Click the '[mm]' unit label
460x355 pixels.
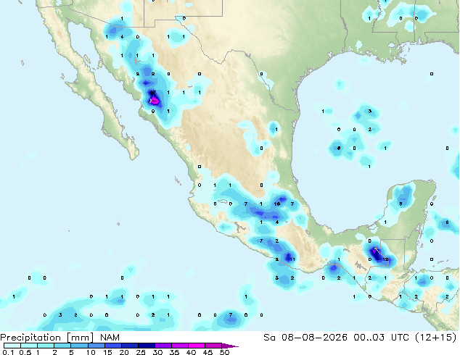pos(81,338)
